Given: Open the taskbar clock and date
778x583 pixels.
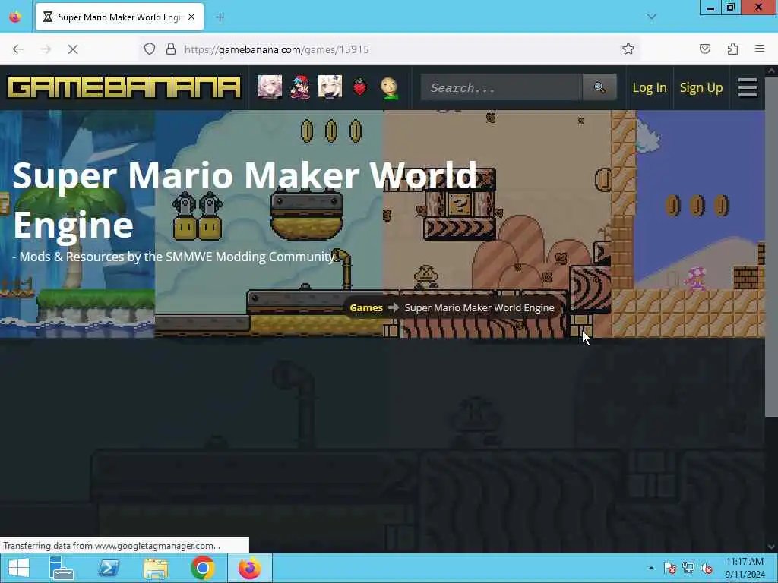Looking at the screenshot, I should (745, 568).
